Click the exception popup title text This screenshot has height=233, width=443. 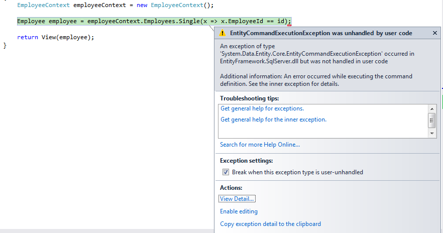(321, 33)
